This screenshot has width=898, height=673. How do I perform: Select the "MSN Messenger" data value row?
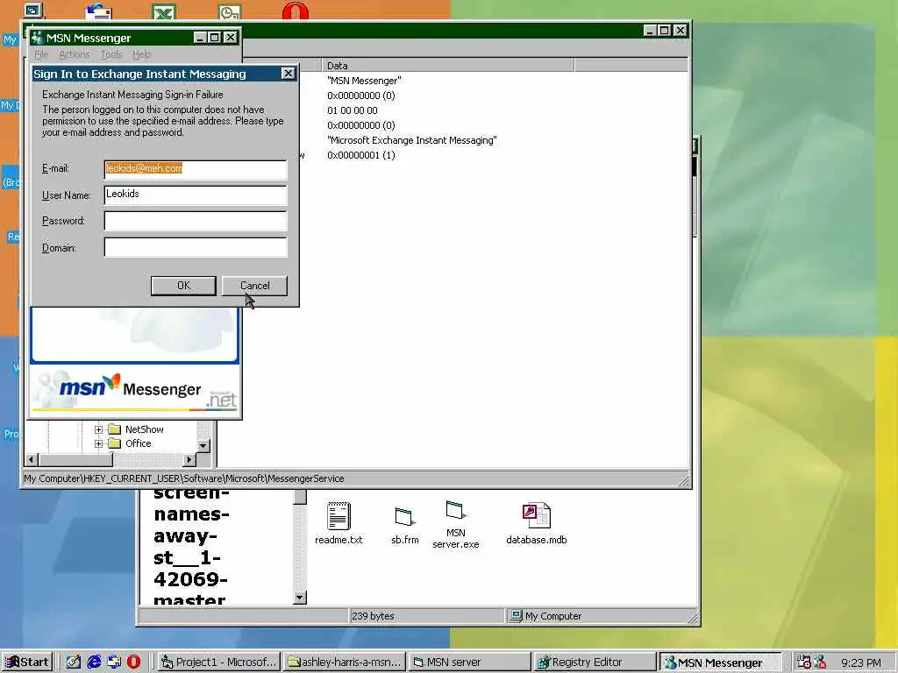(364, 81)
